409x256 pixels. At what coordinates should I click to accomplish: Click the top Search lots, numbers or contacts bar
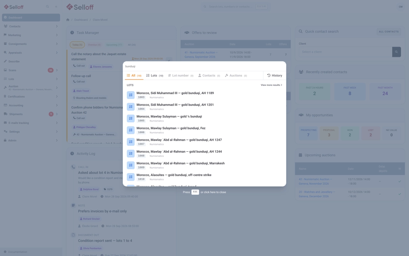click(x=235, y=7)
